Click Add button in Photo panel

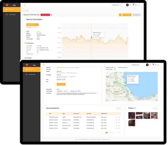pyautogui.click(x=155, y=108)
